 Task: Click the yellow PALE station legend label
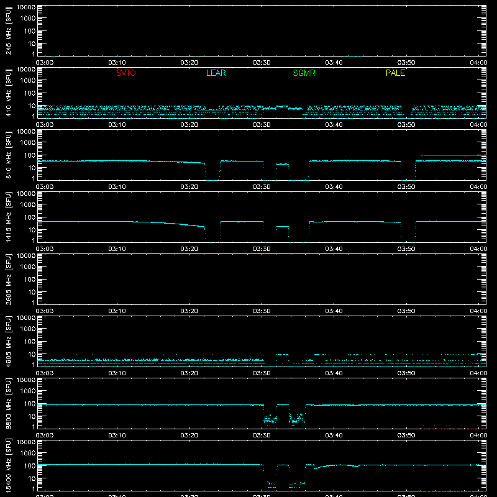[x=395, y=73]
